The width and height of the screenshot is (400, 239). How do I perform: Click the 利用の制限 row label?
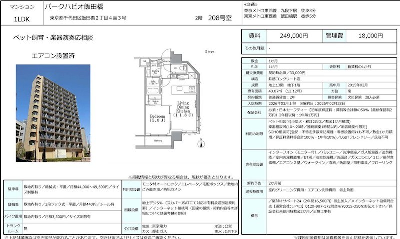tap(254, 134)
